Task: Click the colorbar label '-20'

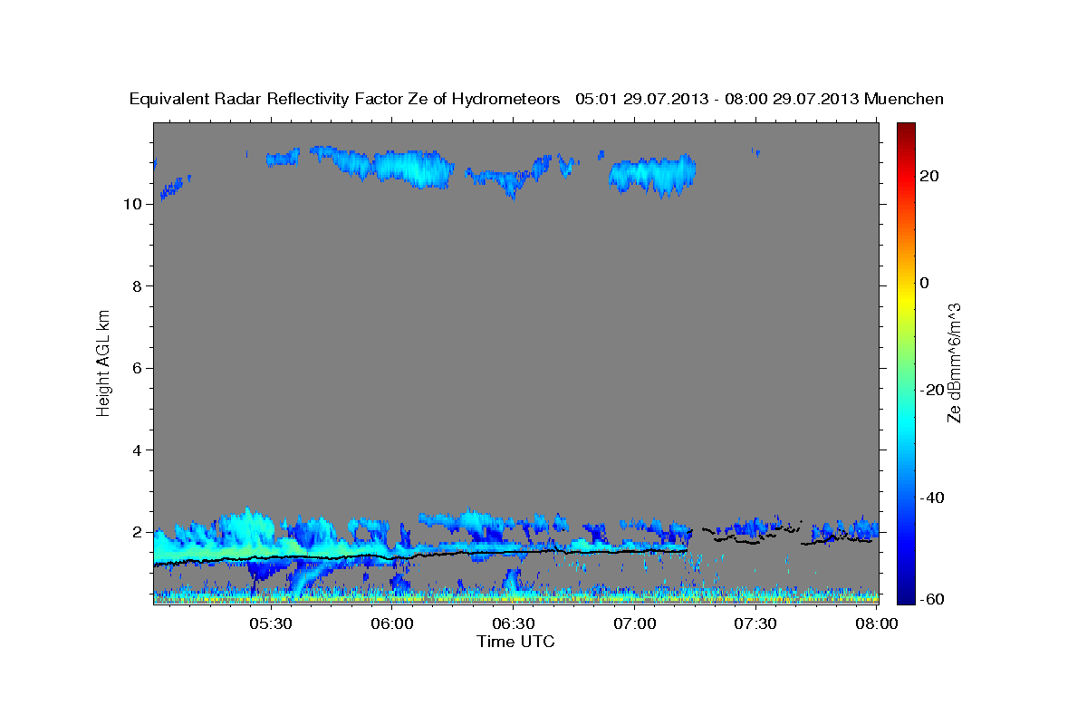Action: coord(933,390)
